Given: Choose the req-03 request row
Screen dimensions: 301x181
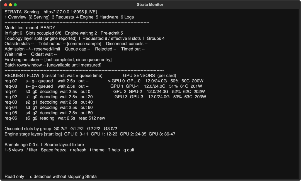Looking at the screenshot, I should pos(48,102).
